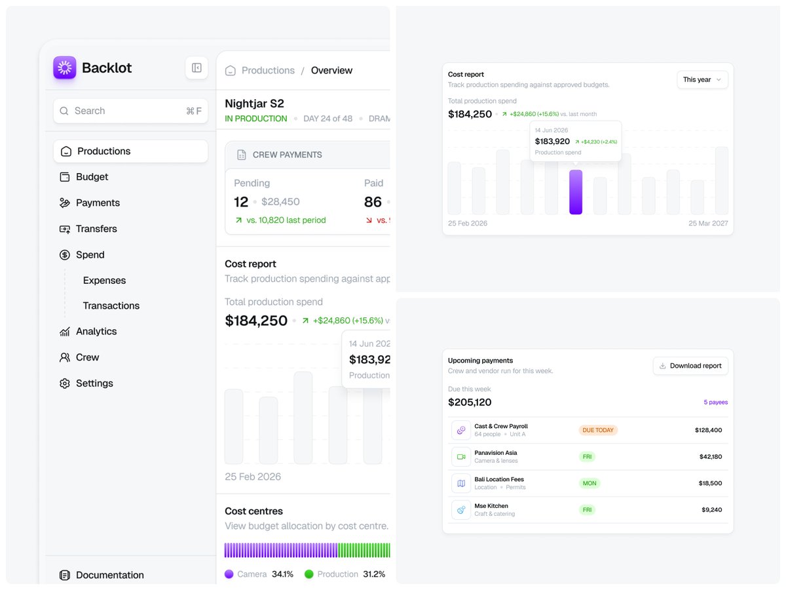The width and height of the screenshot is (786, 590).
Task: Click Productions in the breadcrumb
Action: tap(268, 70)
